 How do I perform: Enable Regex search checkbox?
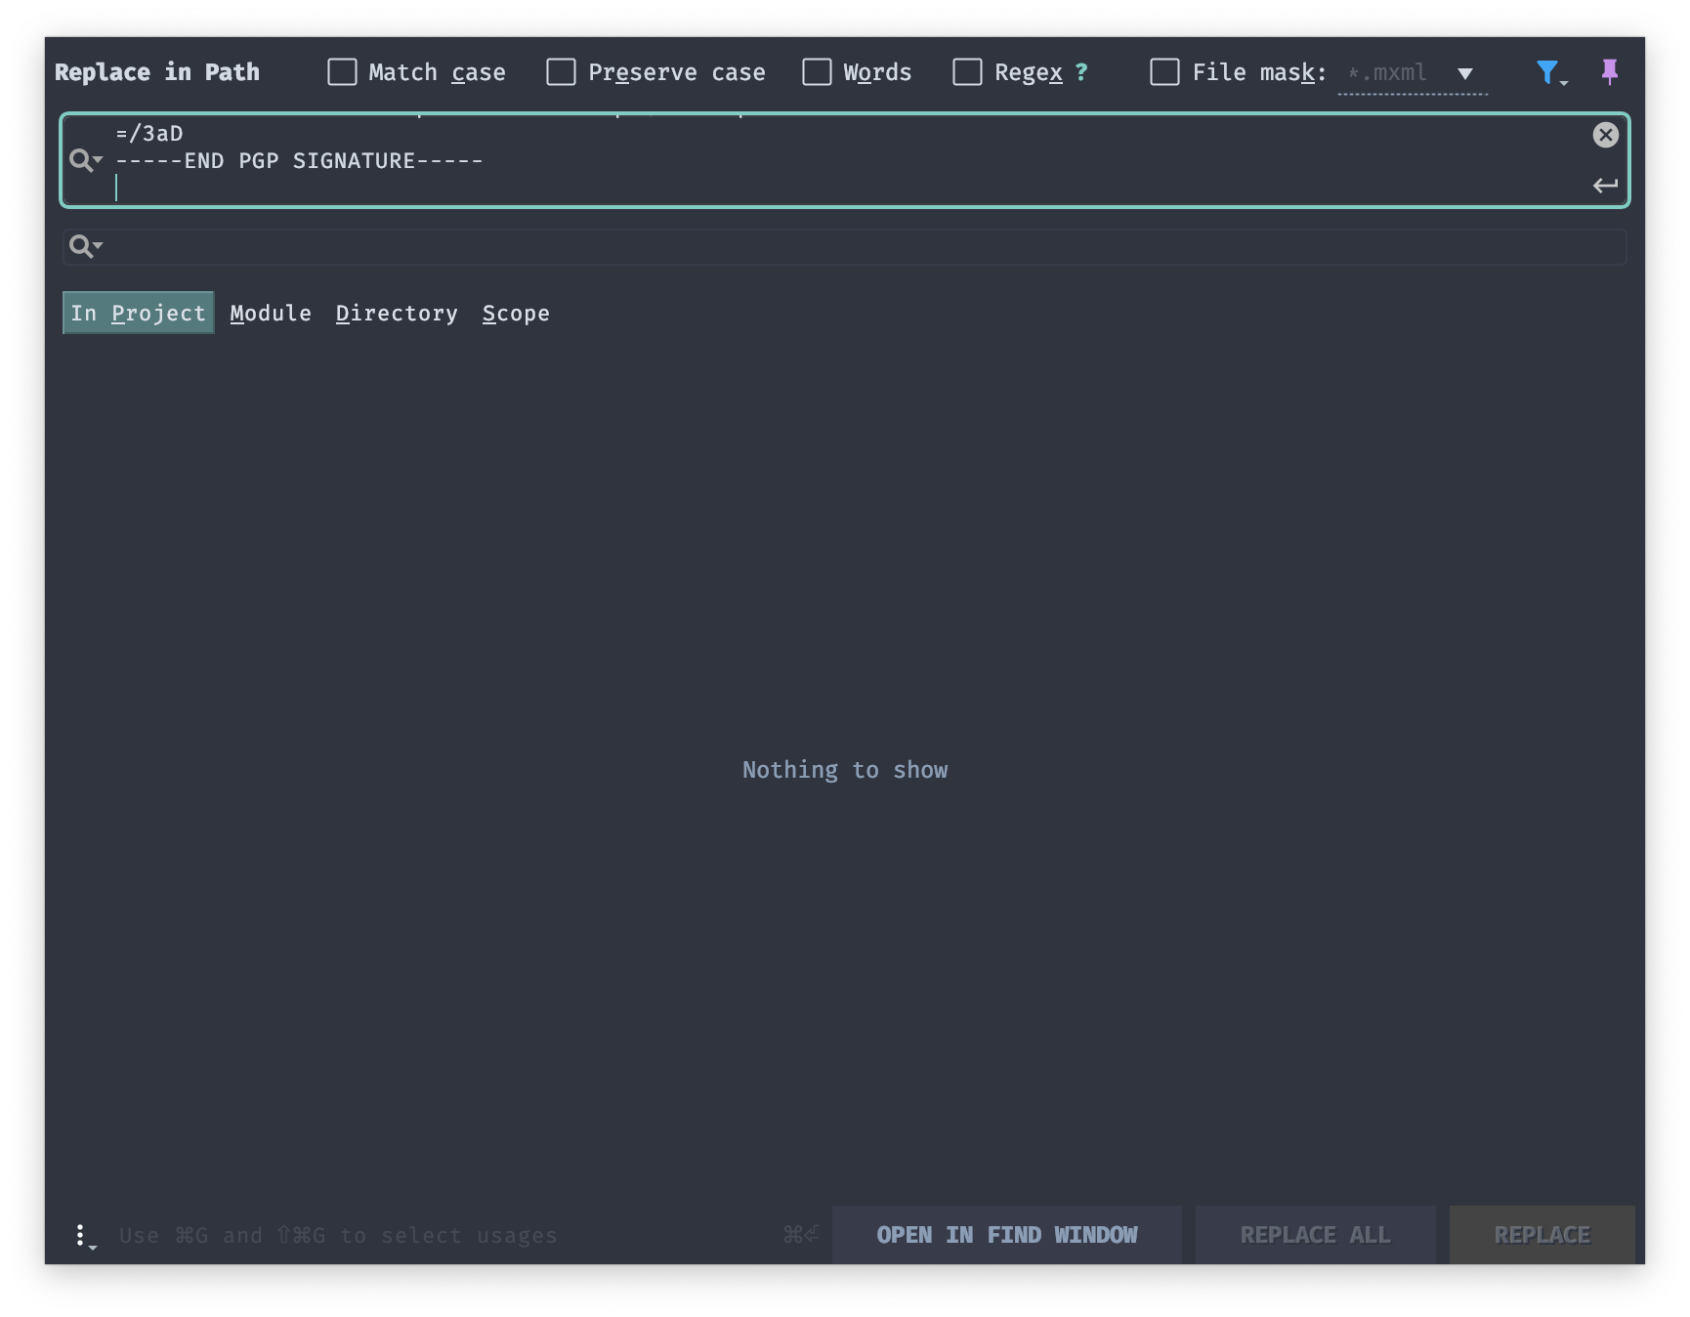967,72
